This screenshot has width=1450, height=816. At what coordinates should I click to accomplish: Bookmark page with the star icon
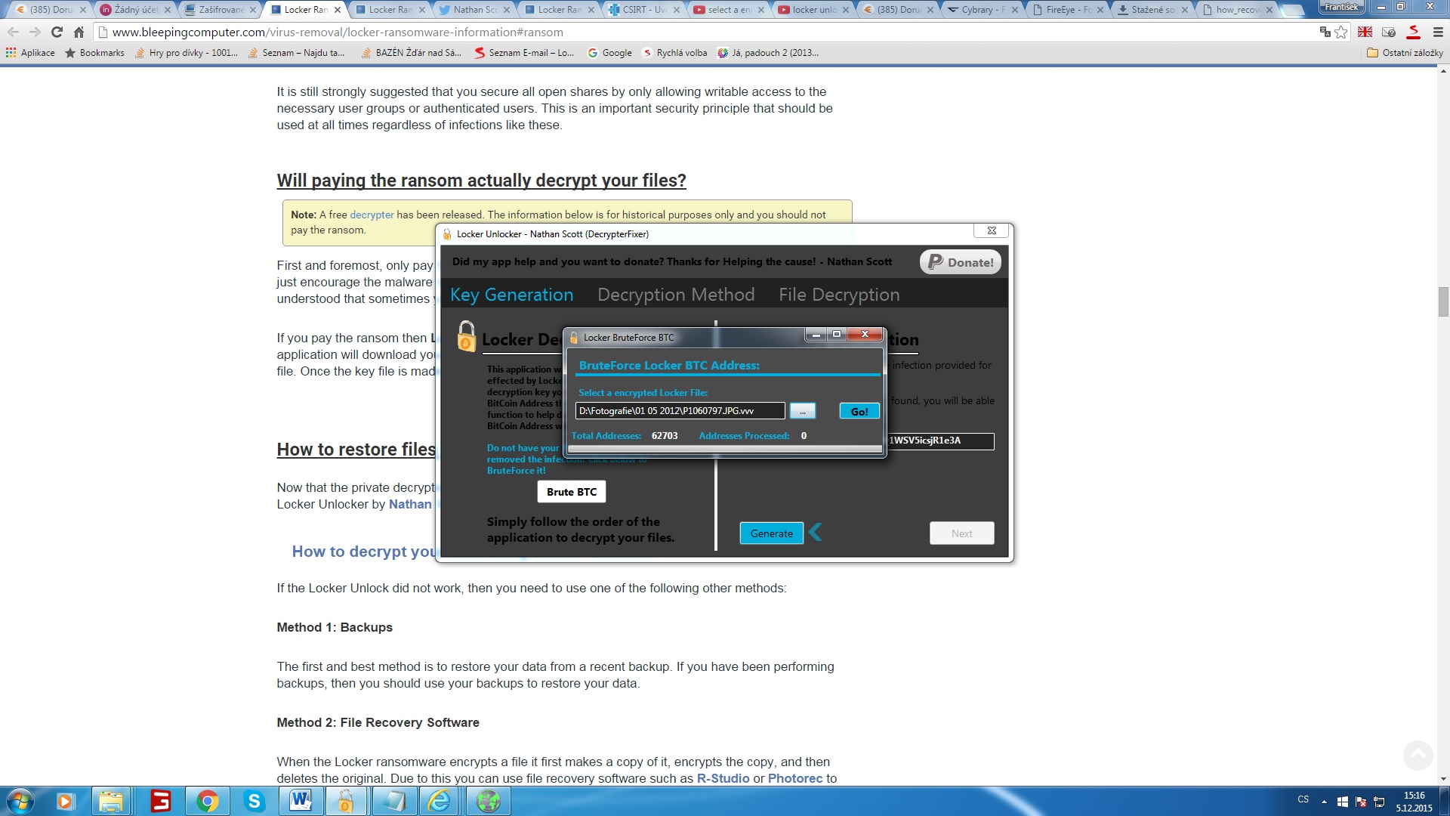[1341, 32]
